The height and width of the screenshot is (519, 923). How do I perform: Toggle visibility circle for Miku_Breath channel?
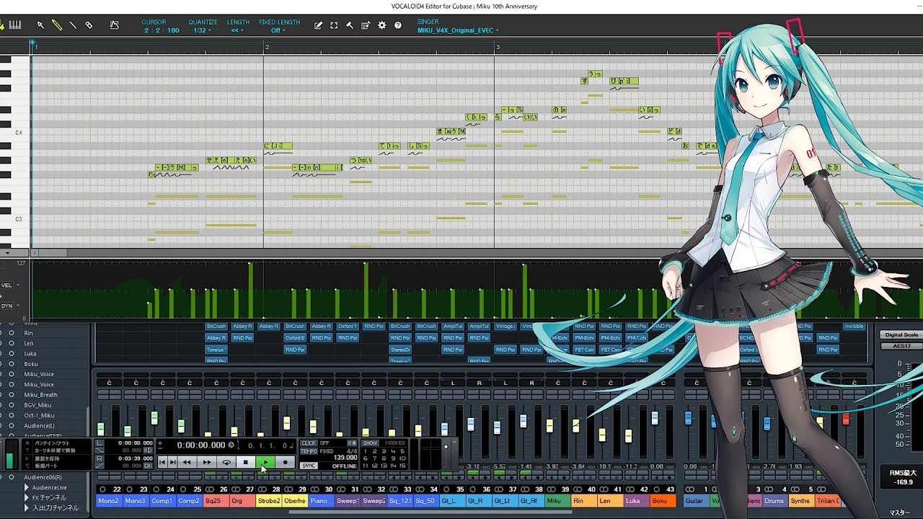(11, 394)
